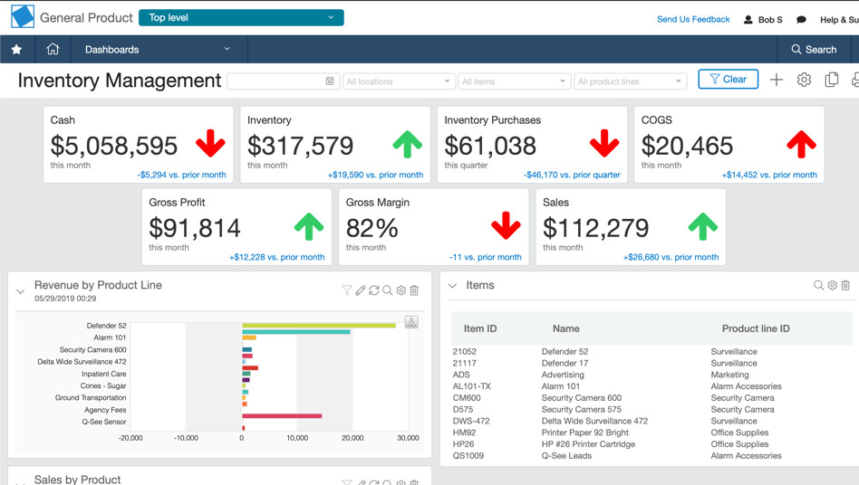Viewport: 859px width, 485px height.
Task: Delete the Items panel with trash icon
Action: (x=845, y=286)
